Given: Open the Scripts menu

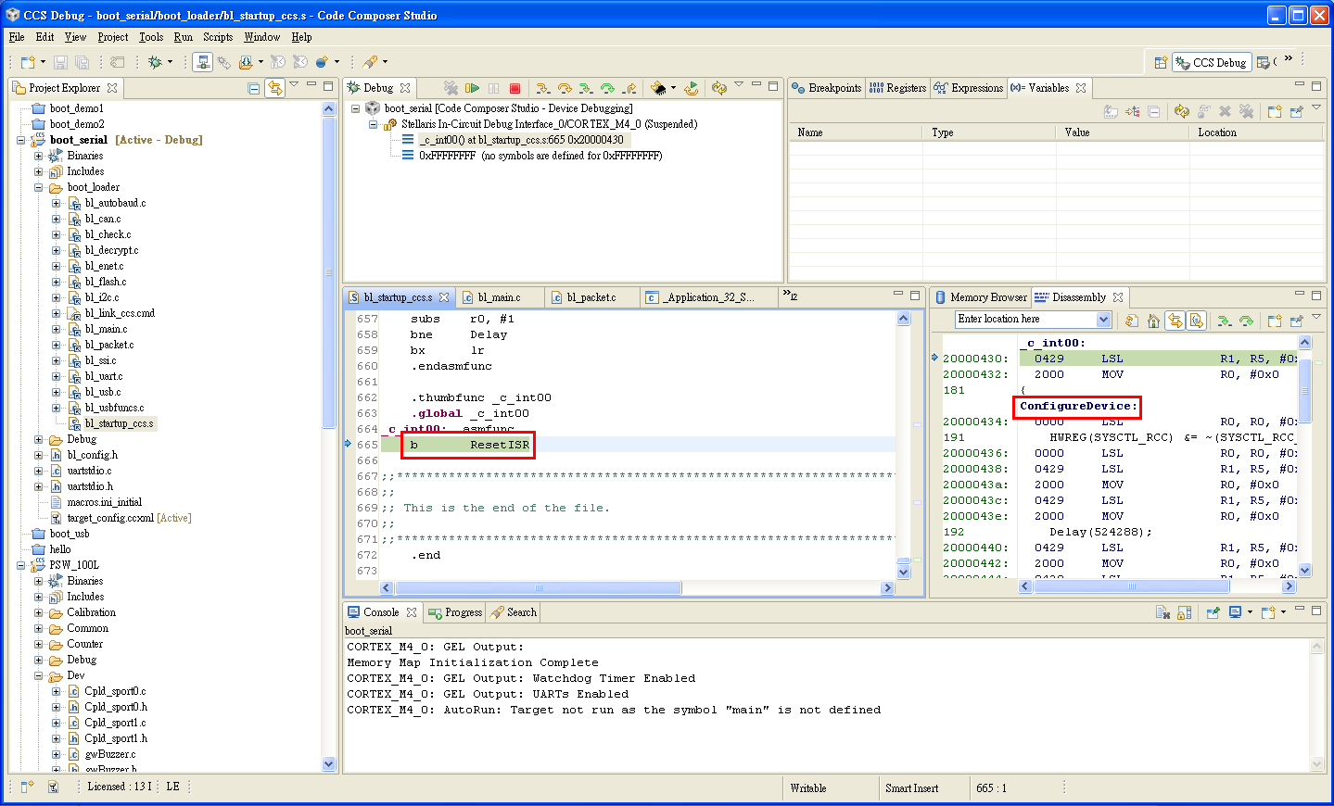Looking at the screenshot, I should [218, 37].
